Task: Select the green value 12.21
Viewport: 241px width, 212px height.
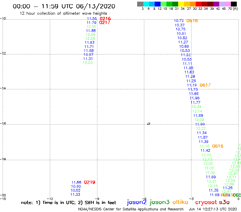Action: coord(212,181)
